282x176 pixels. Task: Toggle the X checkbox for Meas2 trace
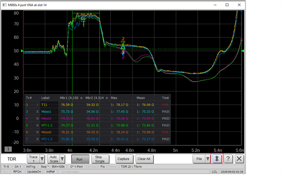point(38,118)
